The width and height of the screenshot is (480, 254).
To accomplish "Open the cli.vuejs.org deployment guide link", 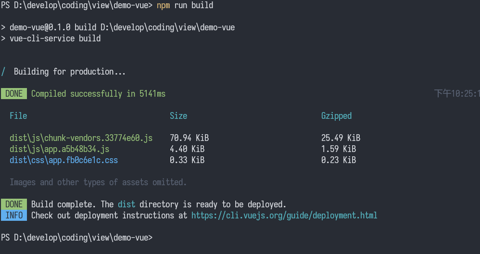I will click(x=284, y=216).
